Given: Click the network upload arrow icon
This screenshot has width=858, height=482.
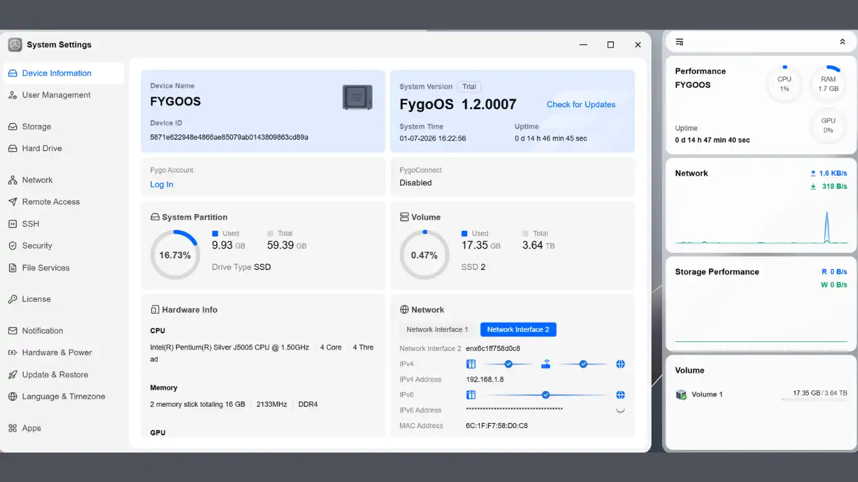Looking at the screenshot, I should 813,173.
